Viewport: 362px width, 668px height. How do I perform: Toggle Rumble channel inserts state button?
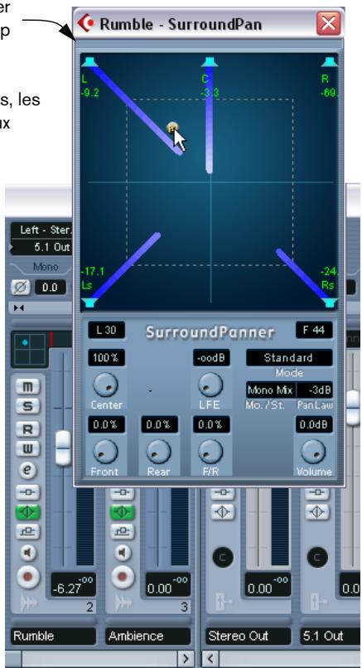click(x=27, y=492)
